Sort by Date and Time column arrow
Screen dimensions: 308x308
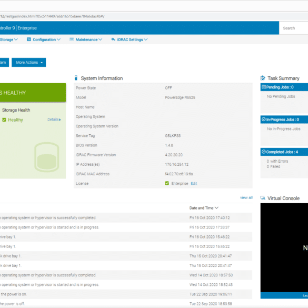point(216,208)
